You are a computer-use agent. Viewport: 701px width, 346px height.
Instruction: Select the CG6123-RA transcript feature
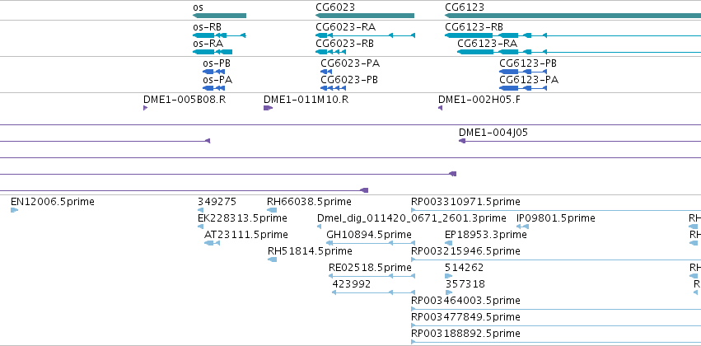click(x=579, y=52)
